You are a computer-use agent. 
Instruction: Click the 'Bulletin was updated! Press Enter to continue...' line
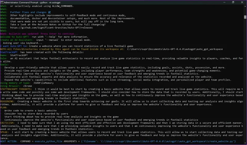39,34
